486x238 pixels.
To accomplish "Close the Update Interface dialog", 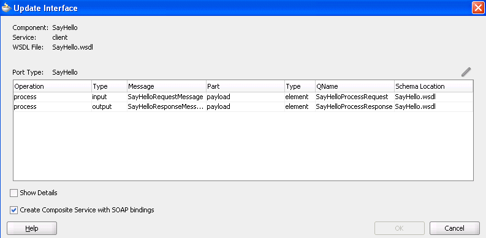I will (x=477, y=8).
